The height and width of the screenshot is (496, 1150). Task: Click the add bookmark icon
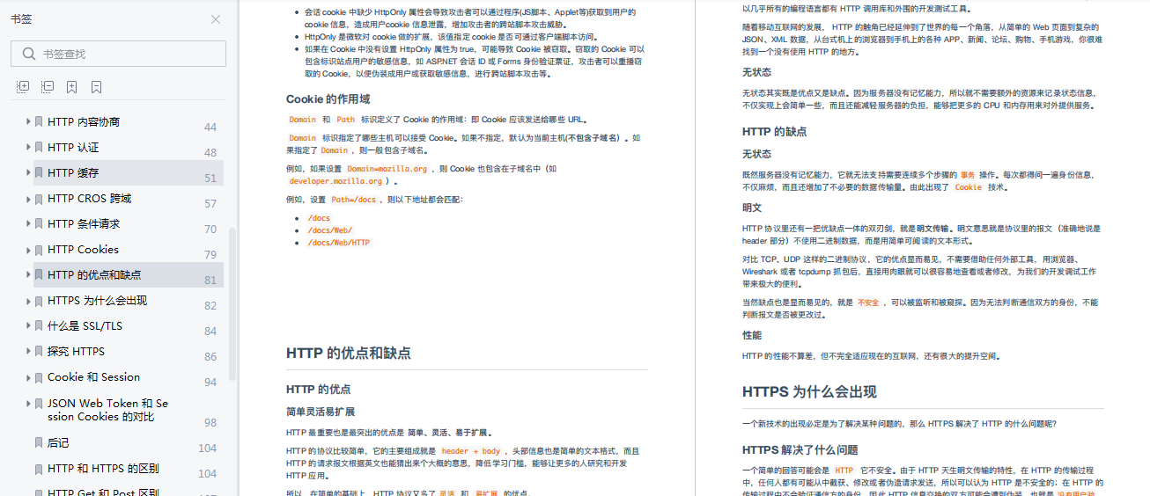click(71, 87)
